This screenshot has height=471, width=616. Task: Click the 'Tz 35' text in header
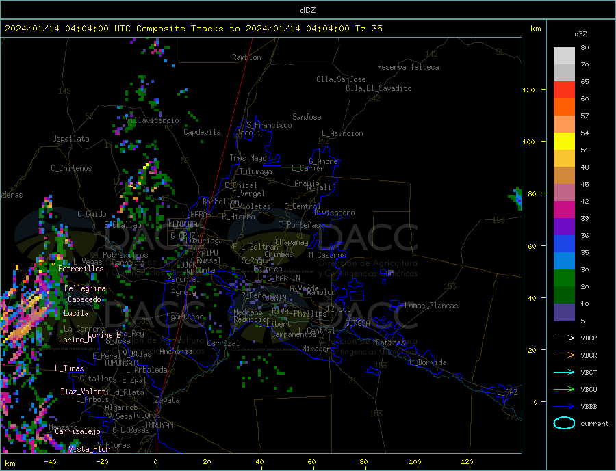[x=368, y=29]
